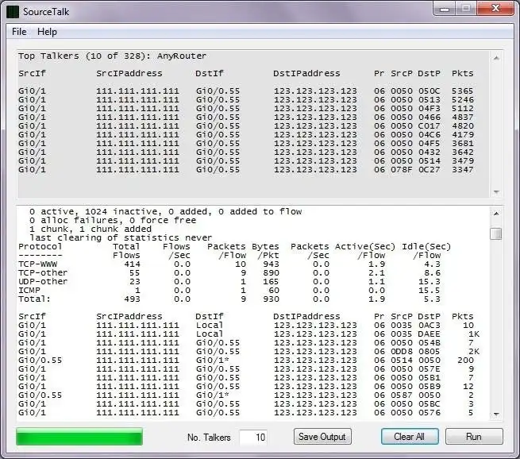Click the '0 alloc failures, 0 force free' line
The image size is (520, 459).
point(113,220)
